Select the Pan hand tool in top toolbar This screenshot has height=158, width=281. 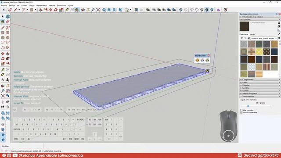point(88,10)
